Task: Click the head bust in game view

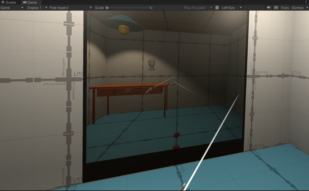Action: (152, 65)
